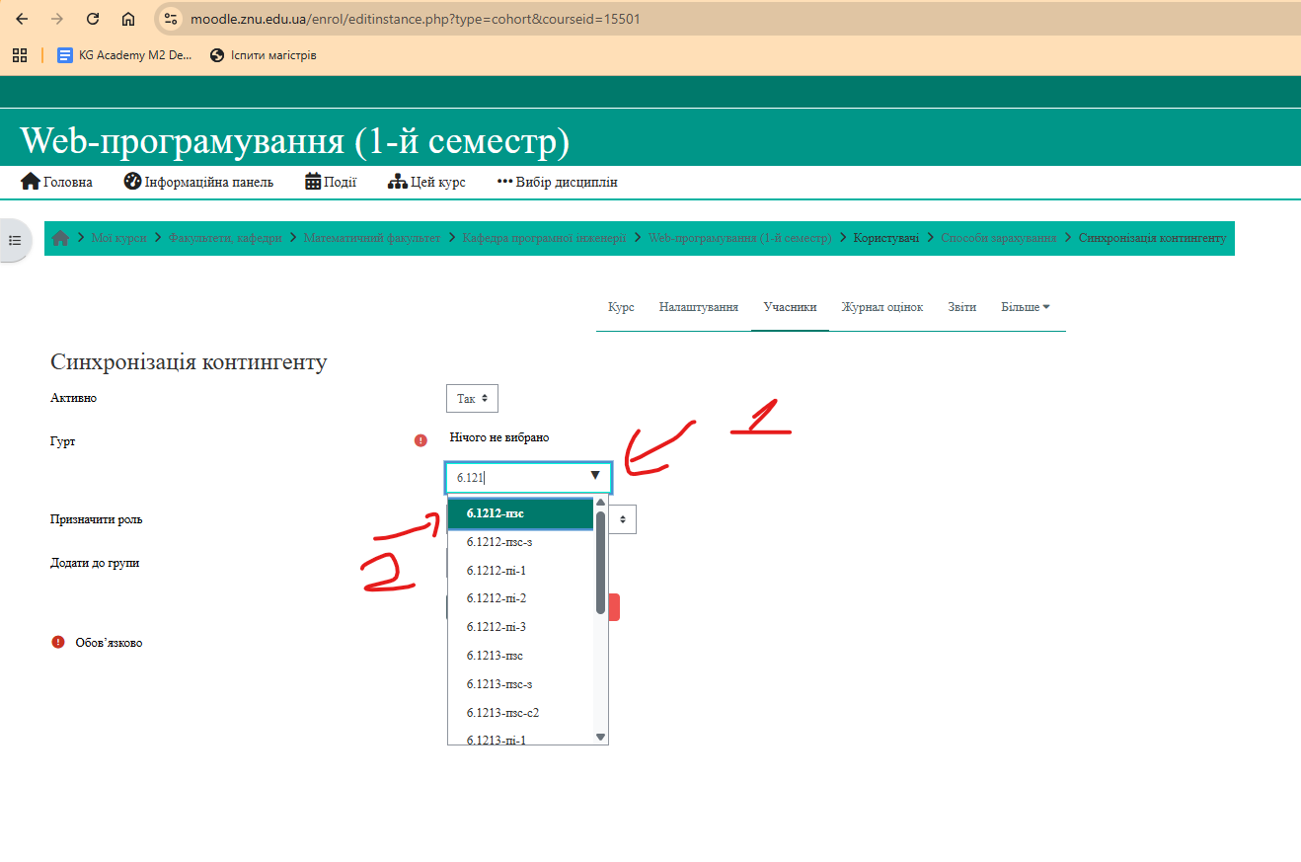
Task: Open KG Academy M2 bookmark
Action: [x=124, y=55]
